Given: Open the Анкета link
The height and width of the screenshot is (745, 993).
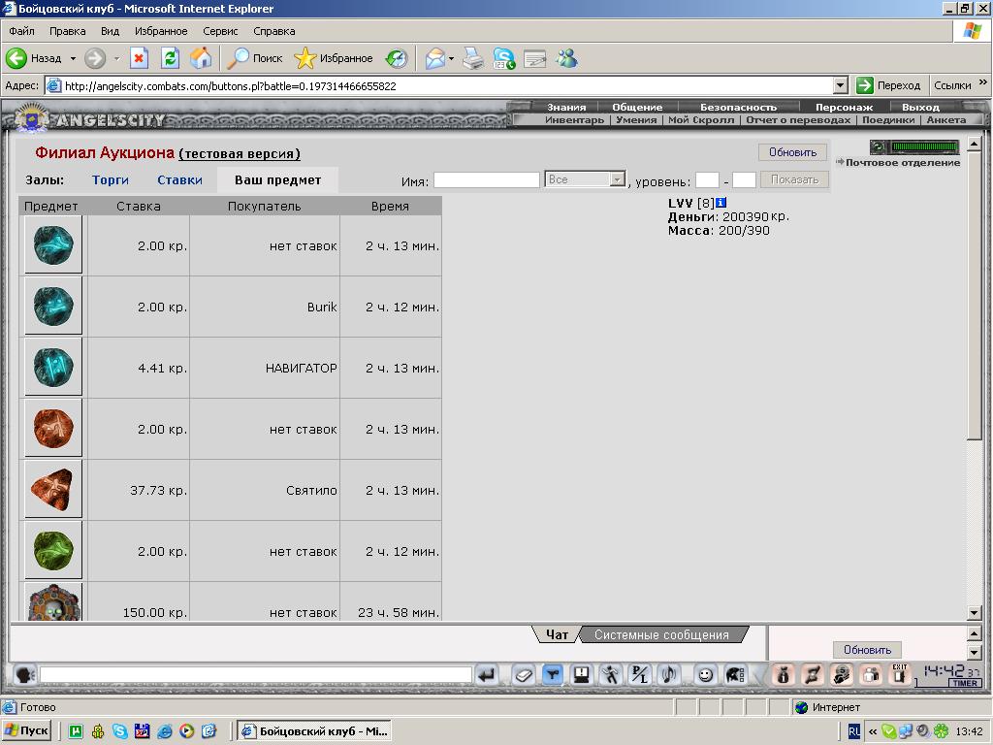Looking at the screenshot, I should [946, 119].
